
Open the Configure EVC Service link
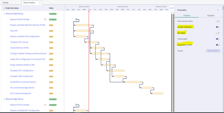(19, 42)
